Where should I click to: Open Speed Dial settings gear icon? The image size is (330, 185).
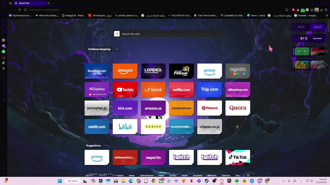tap(248, 175)
